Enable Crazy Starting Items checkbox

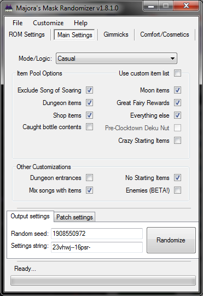coord(177,141)
